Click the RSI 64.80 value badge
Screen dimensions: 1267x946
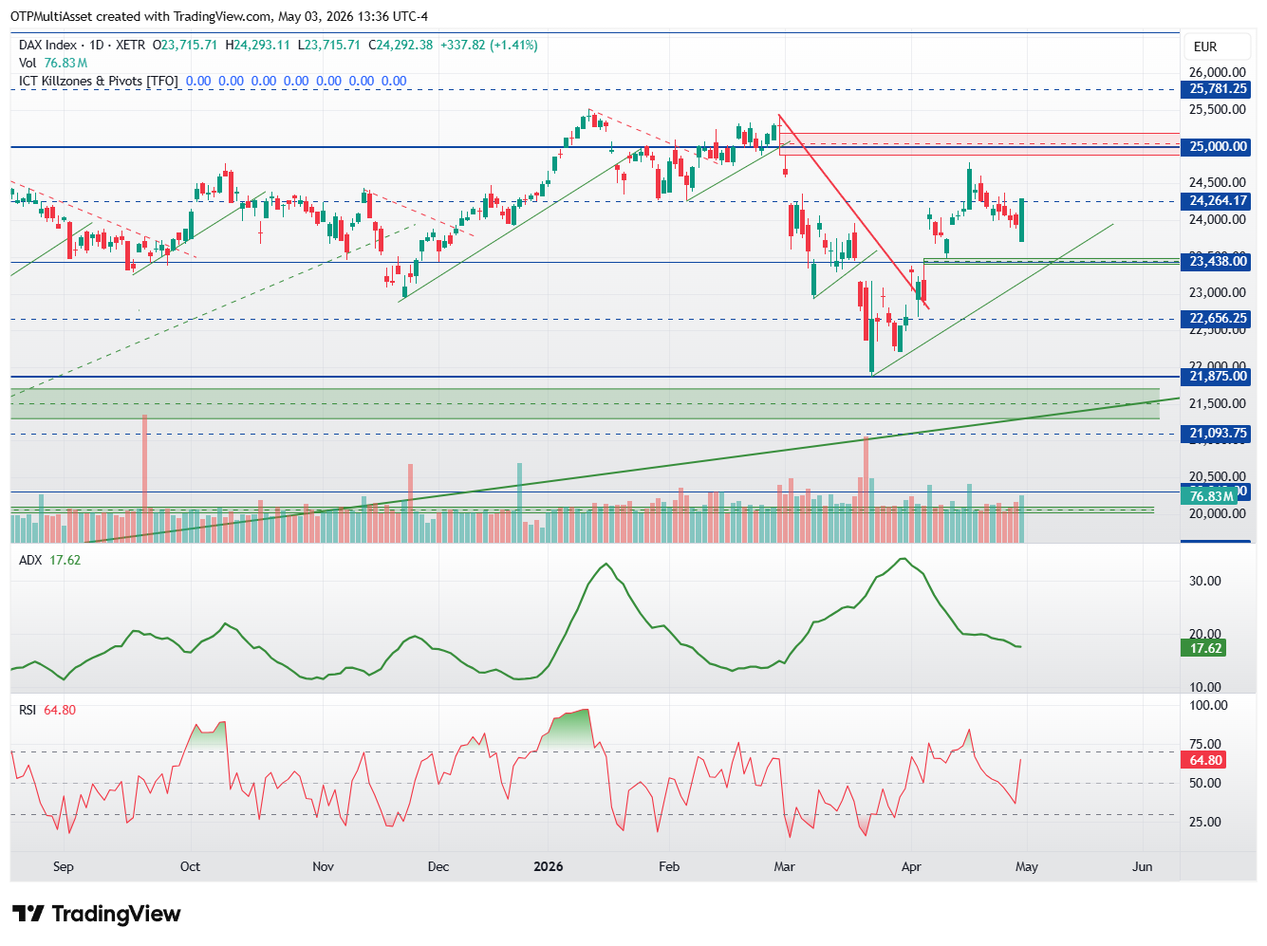coord(1205,760)
